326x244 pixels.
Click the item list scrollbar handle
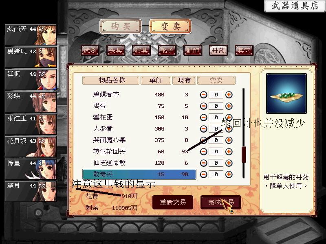(x=244, y=155)
